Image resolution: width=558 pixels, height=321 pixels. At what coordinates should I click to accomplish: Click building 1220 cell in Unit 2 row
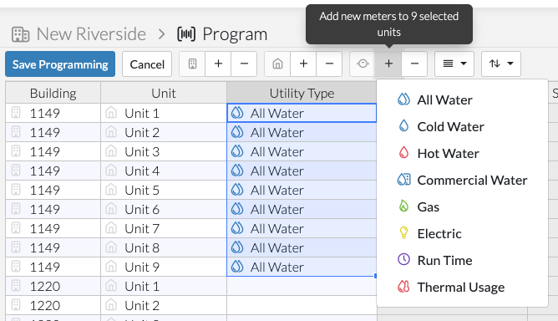[53, 305]
